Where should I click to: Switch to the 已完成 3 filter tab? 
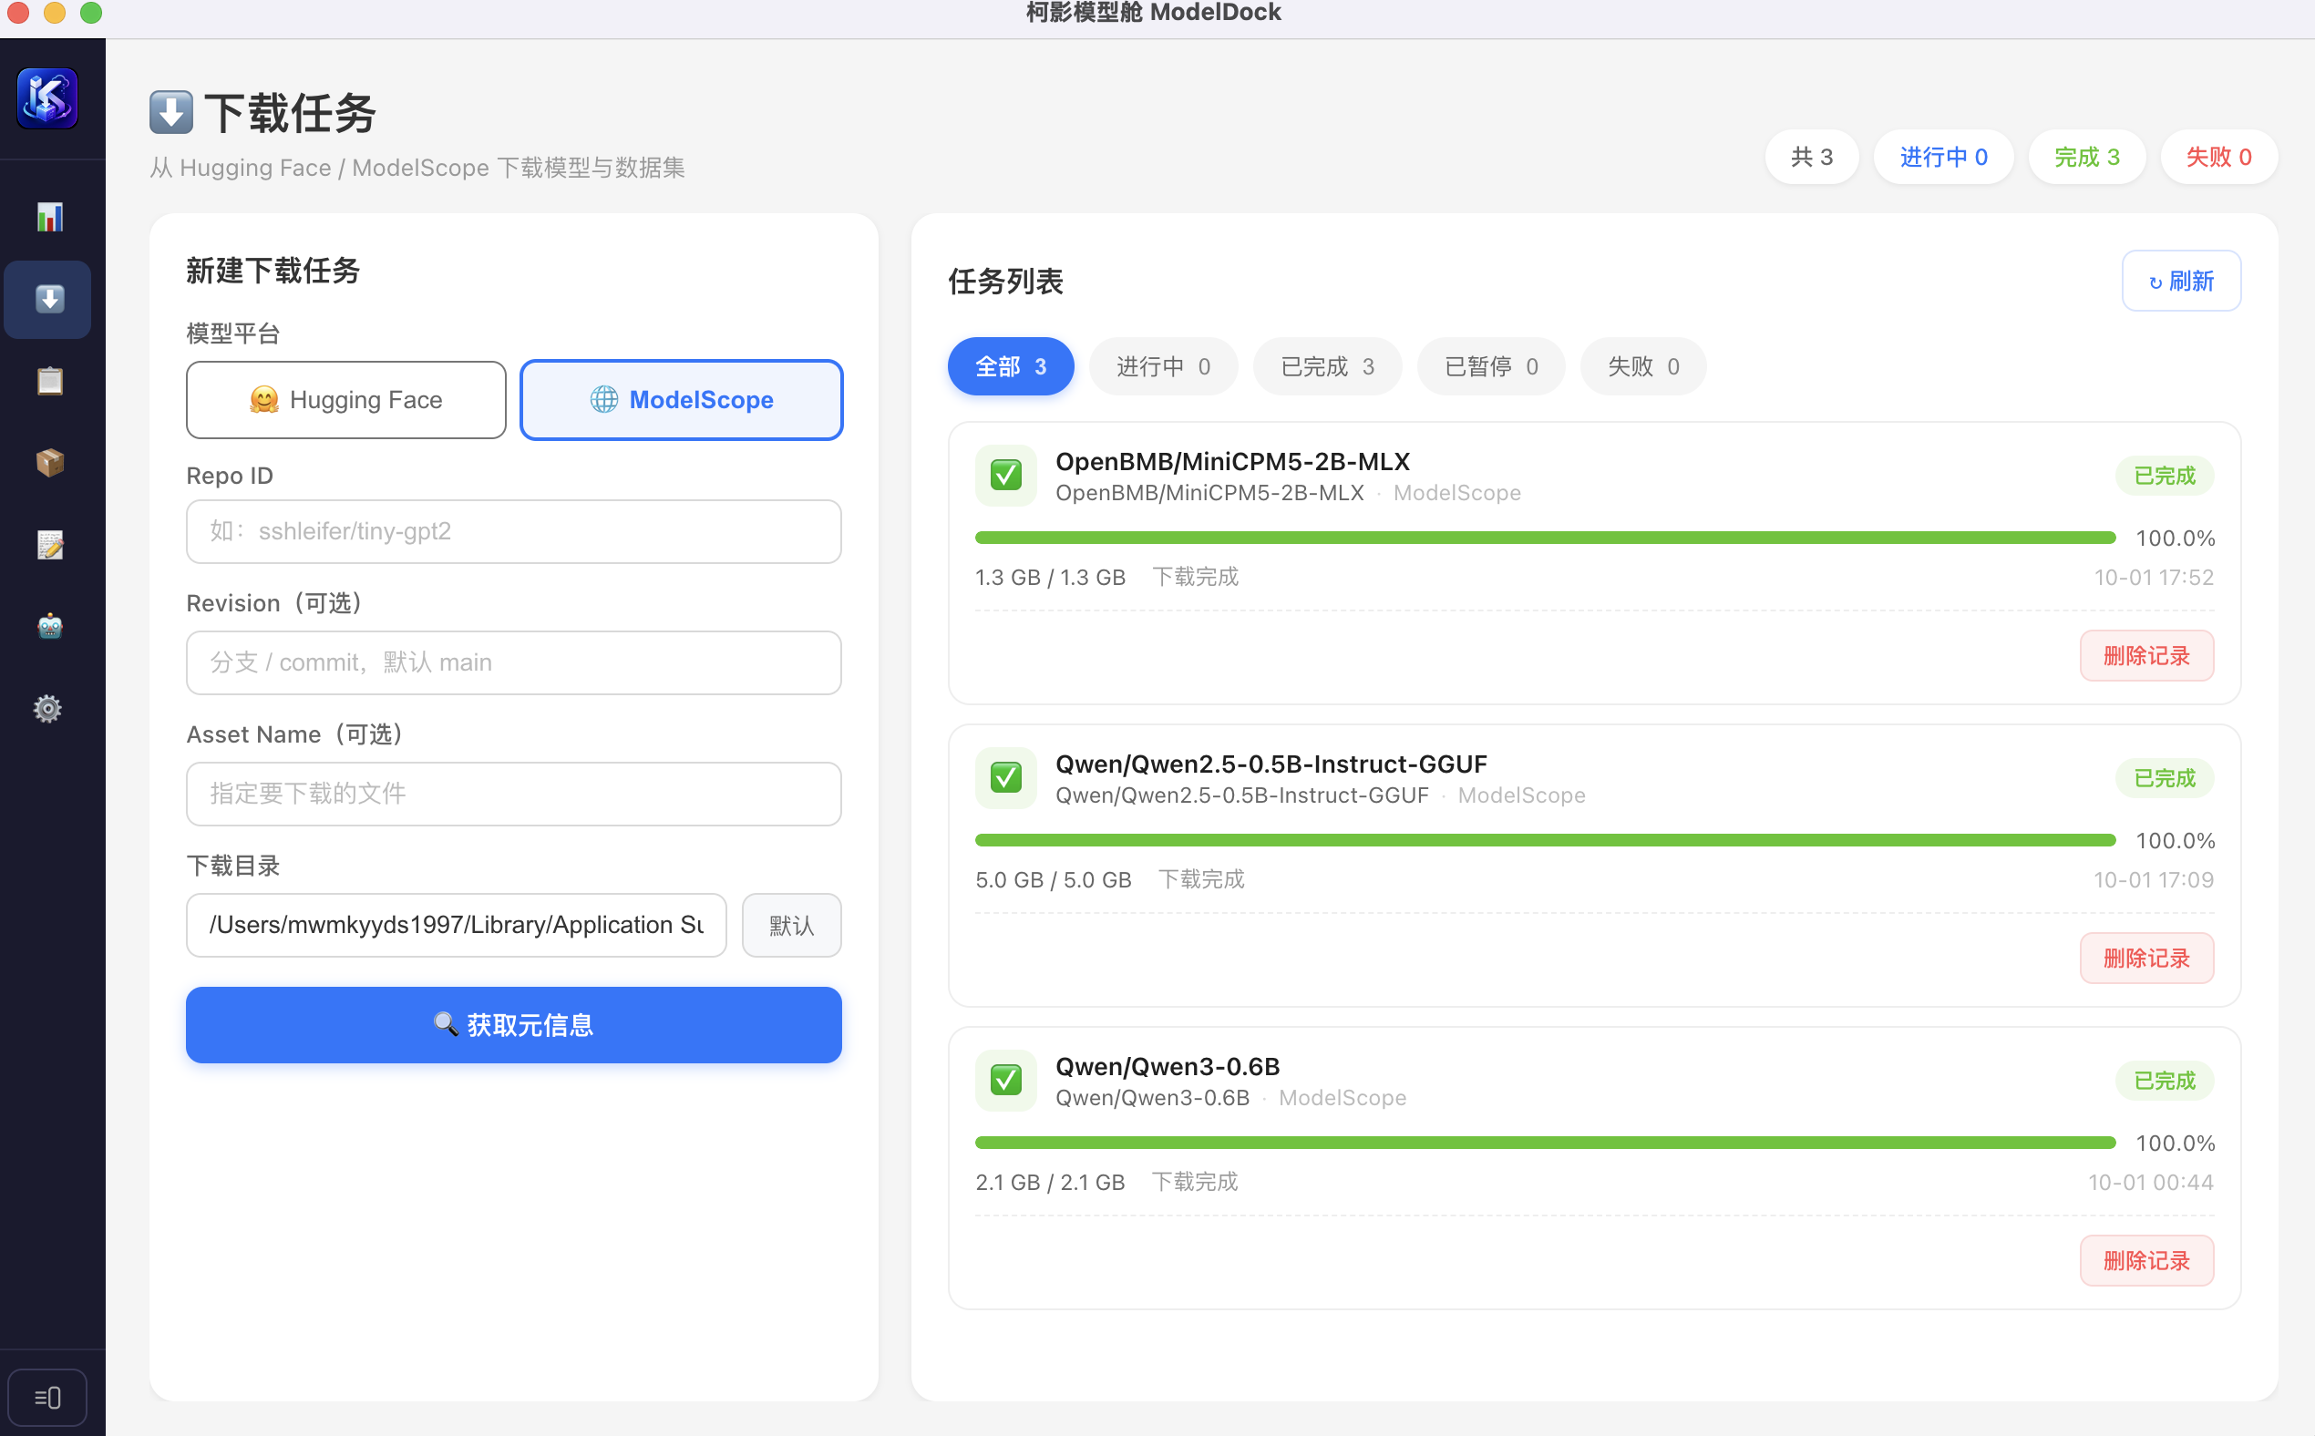1327,366
